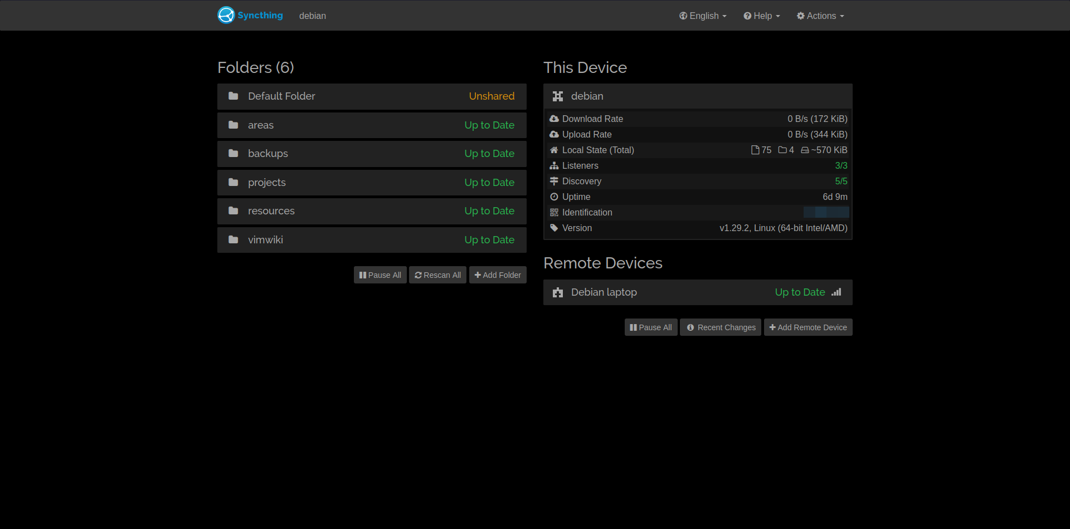Click the blurred Identification value
The width and height of the screenshot is (1070, 529).
tap(826, 212)
